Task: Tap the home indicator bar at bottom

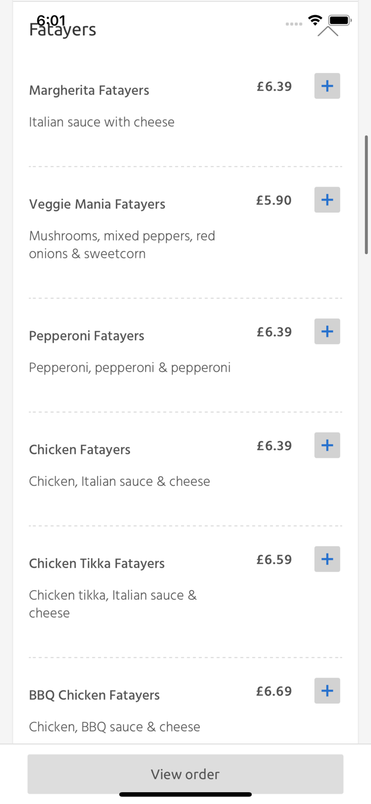Action: 185,794
